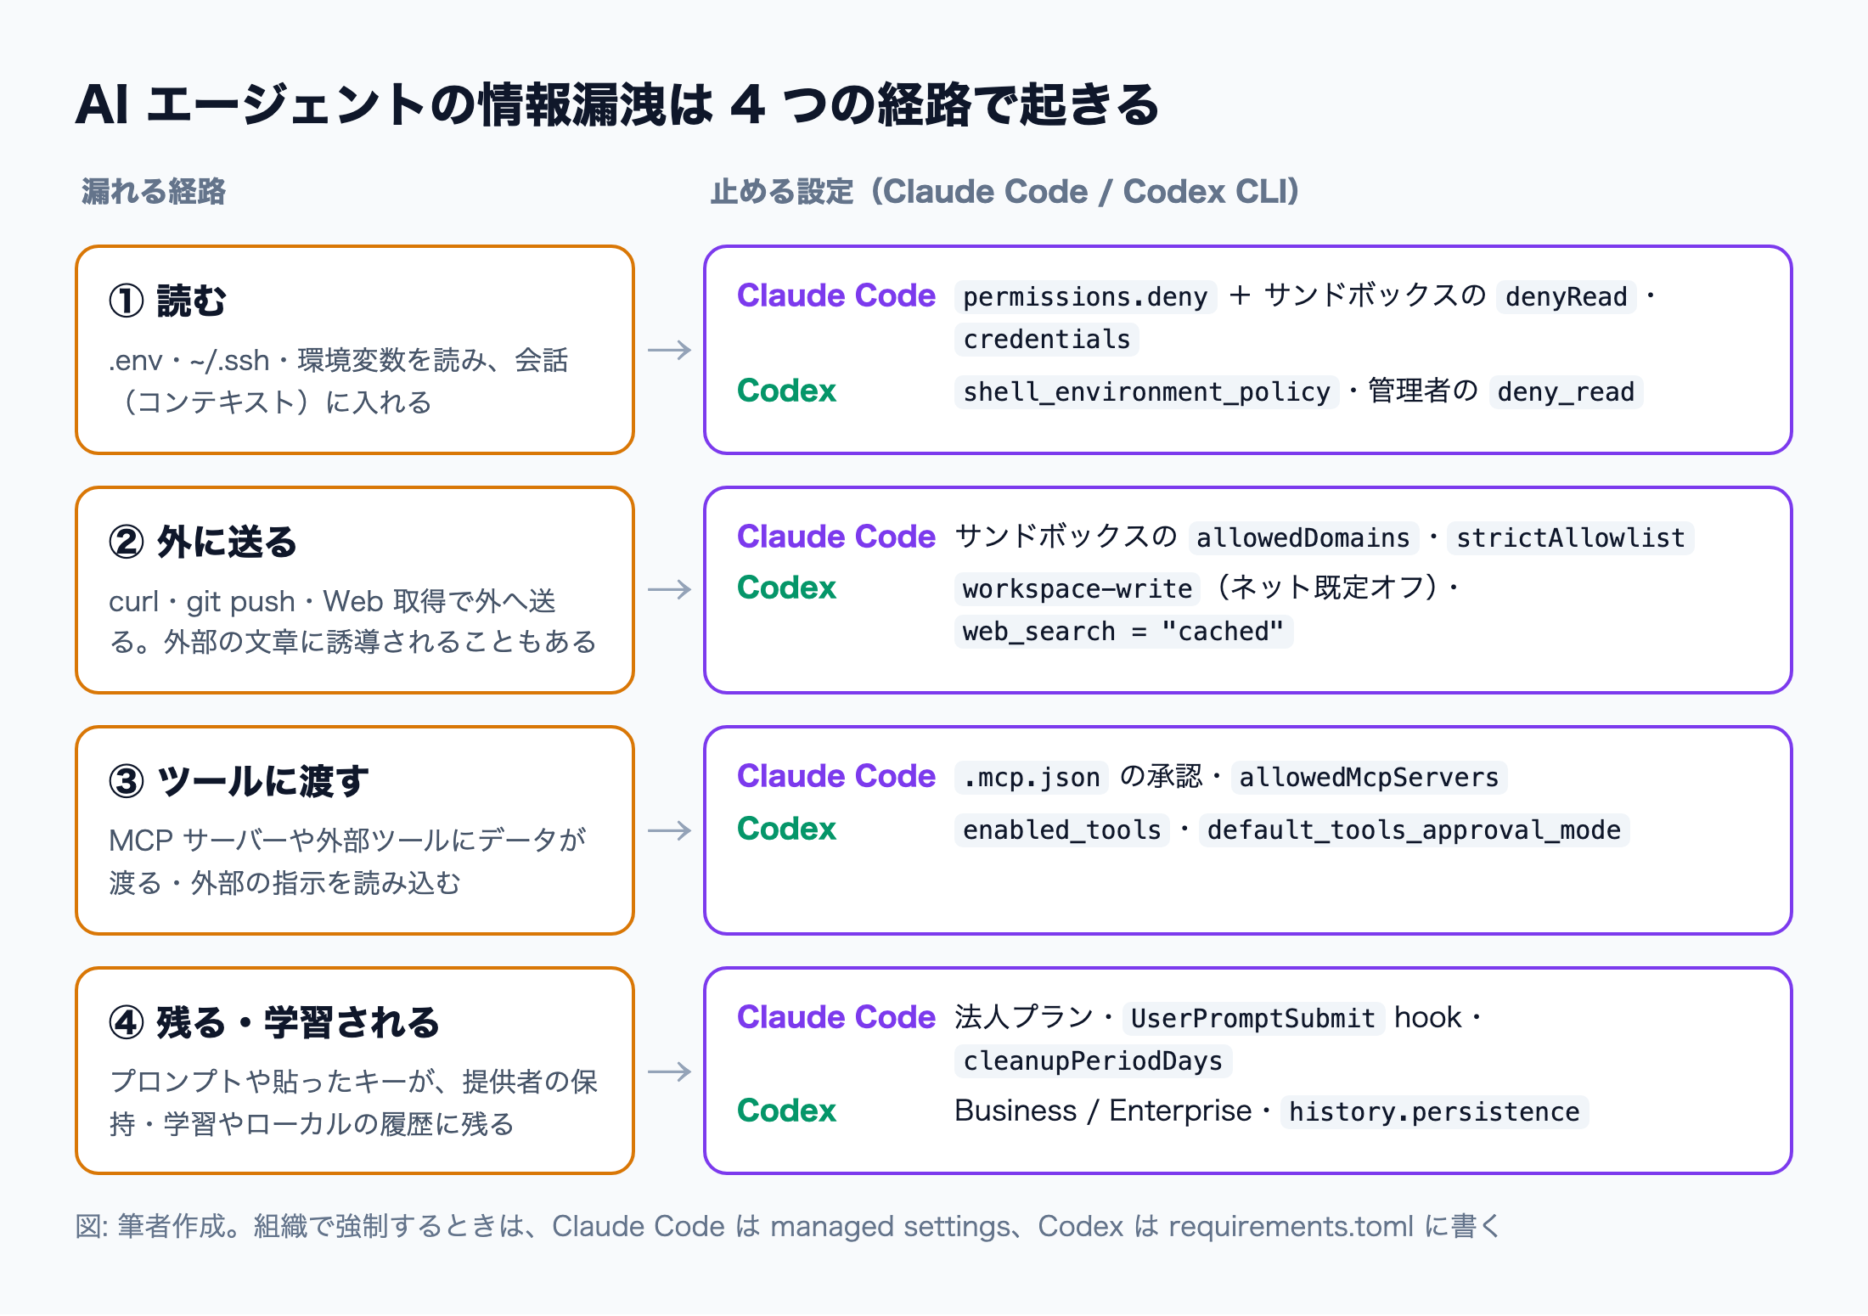Click the 'deny_read' code chip

coord(1566,392)
